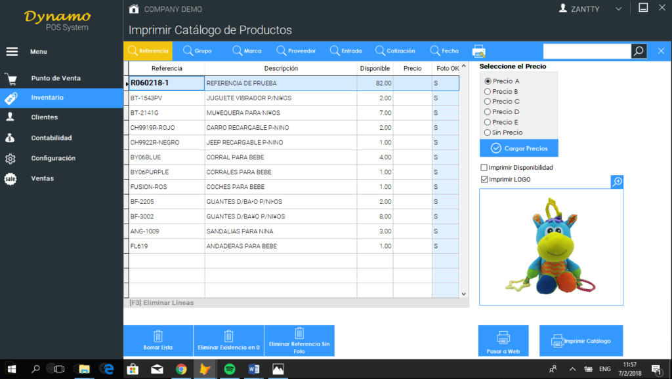
Task: Zoom the product image with magnifier icon
Action: (x=616, y=182)
